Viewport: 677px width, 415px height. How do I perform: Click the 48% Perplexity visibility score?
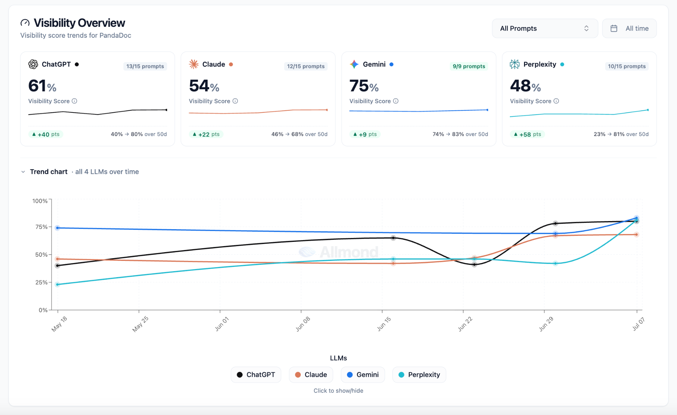coord(525,86)
